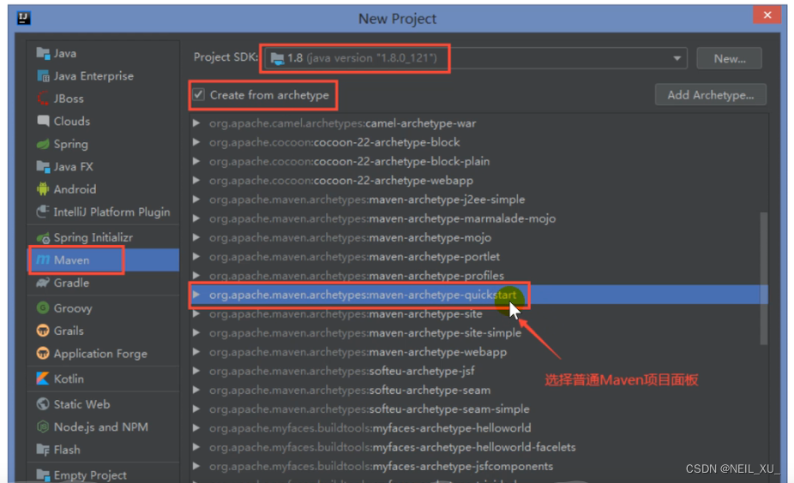Click the Spring leaf icon
794x483 pixels.
pos(43,144)
